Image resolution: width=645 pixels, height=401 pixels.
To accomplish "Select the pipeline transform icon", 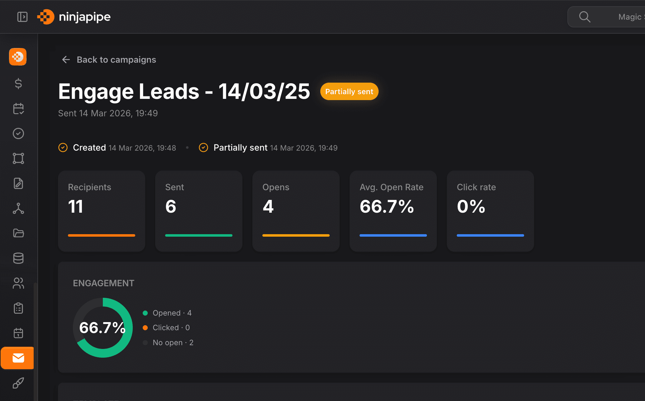I will point(18,158).
